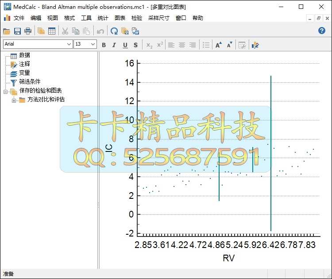Click the table format pencil icon
The image size is (332, 279).
(x=242, y=45)
